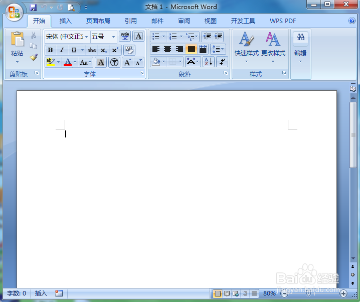This screenshot has height=302, width=360.
Task: Open the font name dropdown
Action: pos(86,37)
